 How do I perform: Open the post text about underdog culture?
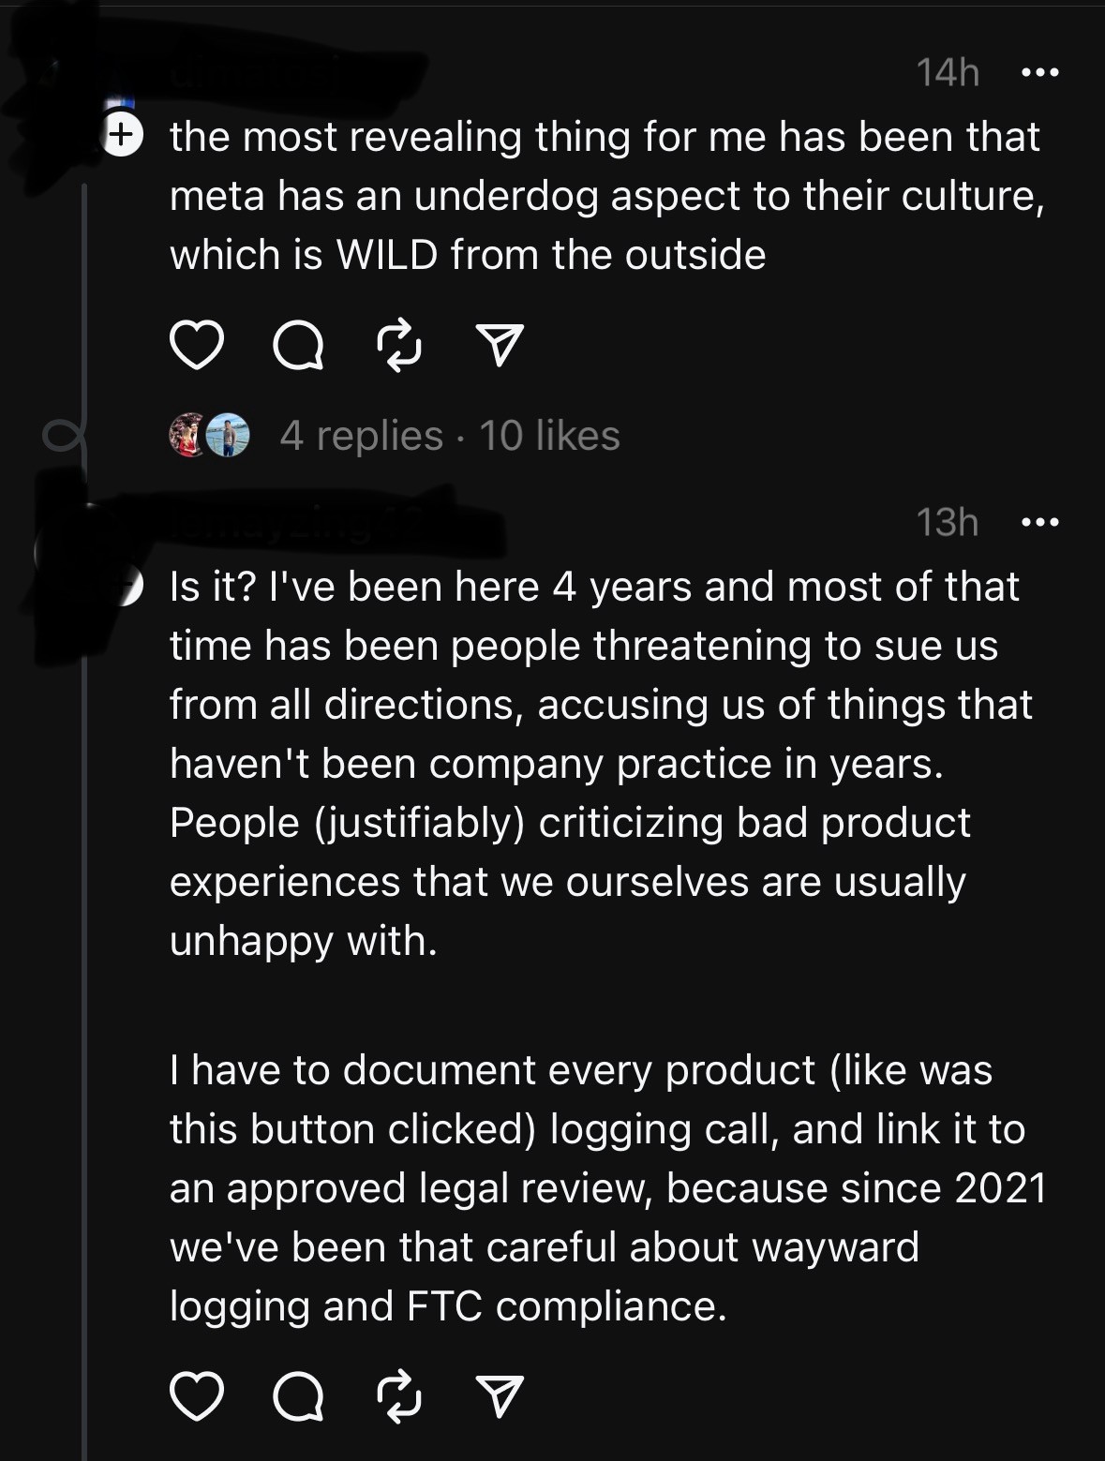[x=605, y=195]
